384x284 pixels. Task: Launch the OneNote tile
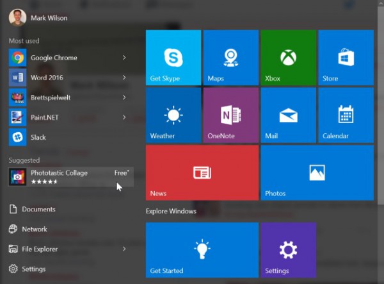[230, 115]
